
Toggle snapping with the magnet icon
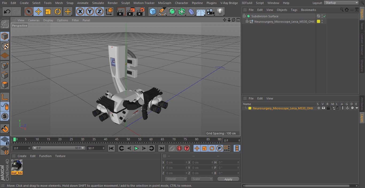coord(5,129)
